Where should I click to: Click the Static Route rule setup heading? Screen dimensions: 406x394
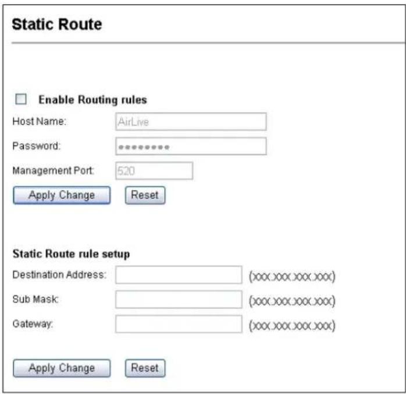pyautogui.click(x=71, y=254)
